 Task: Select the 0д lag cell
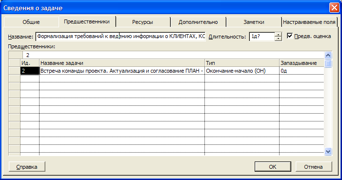tap(302, 71)
